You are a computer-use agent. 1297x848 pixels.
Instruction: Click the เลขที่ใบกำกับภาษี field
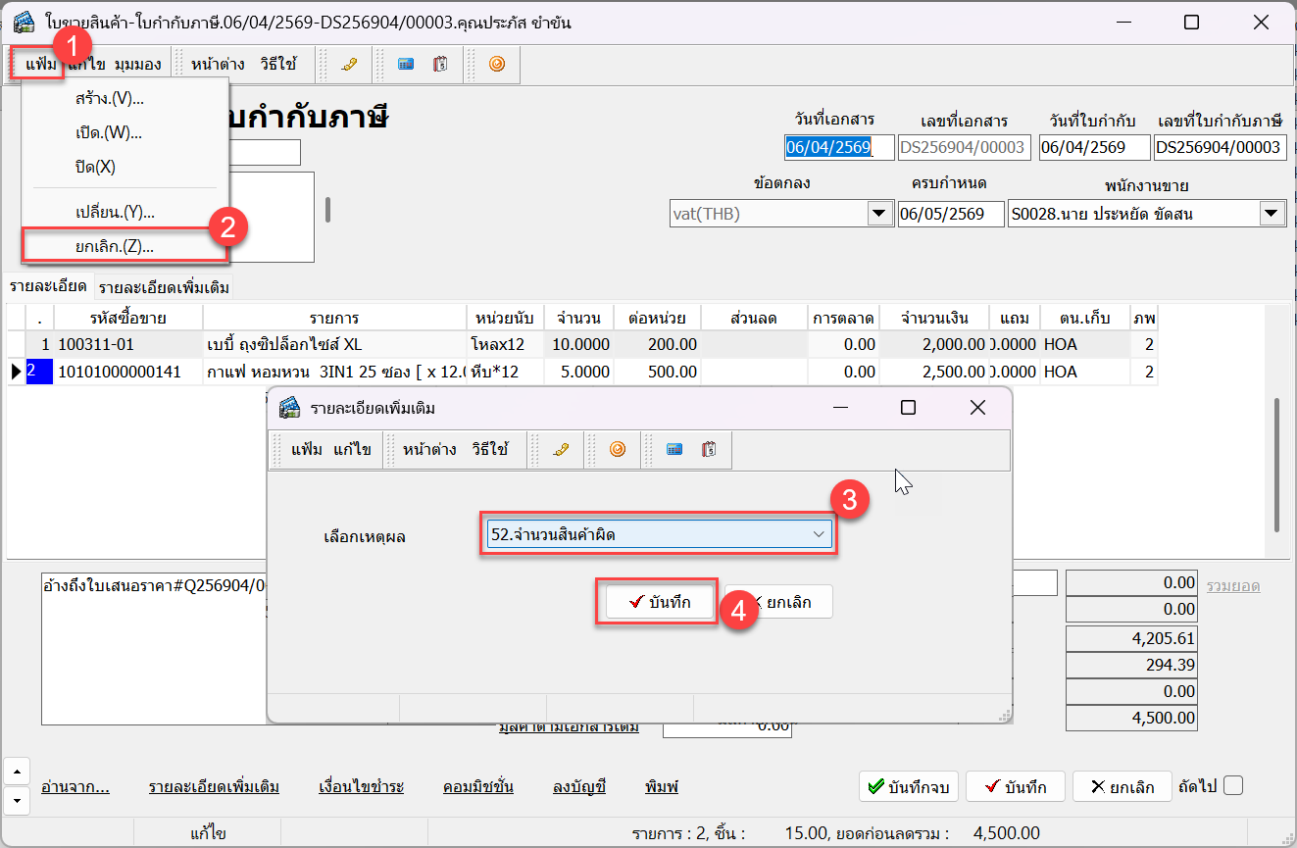(x=1220, y=148)
